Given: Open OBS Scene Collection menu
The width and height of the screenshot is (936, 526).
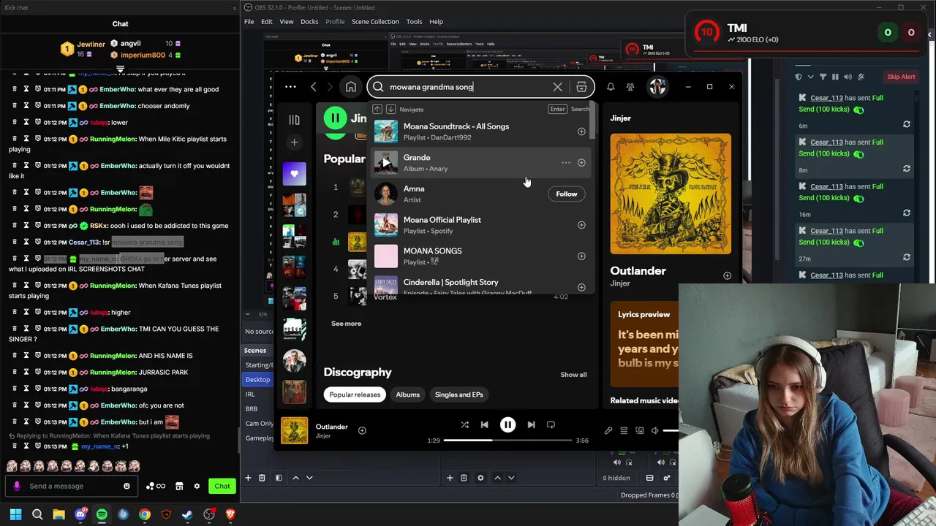Looking at the screenshot, I should point(375,22).
